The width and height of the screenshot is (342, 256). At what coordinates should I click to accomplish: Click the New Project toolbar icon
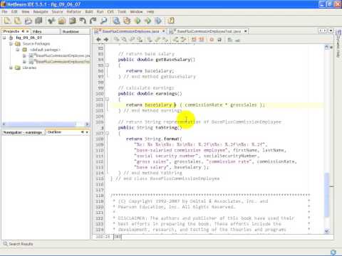point(18,21)
